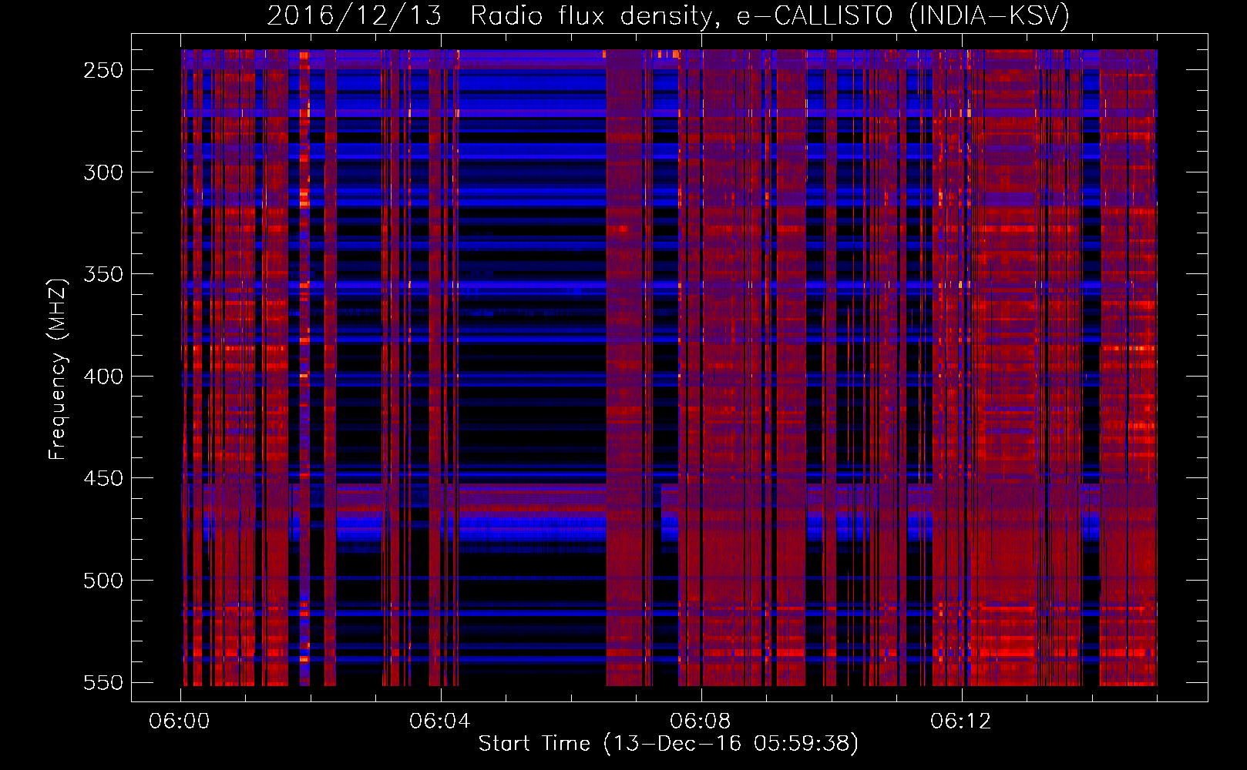
Task: Click the 'Start Time (13-Dec-16 05:59:38)' label
Action: pos(668,744)
